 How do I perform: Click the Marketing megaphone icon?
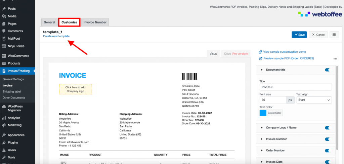4,125
